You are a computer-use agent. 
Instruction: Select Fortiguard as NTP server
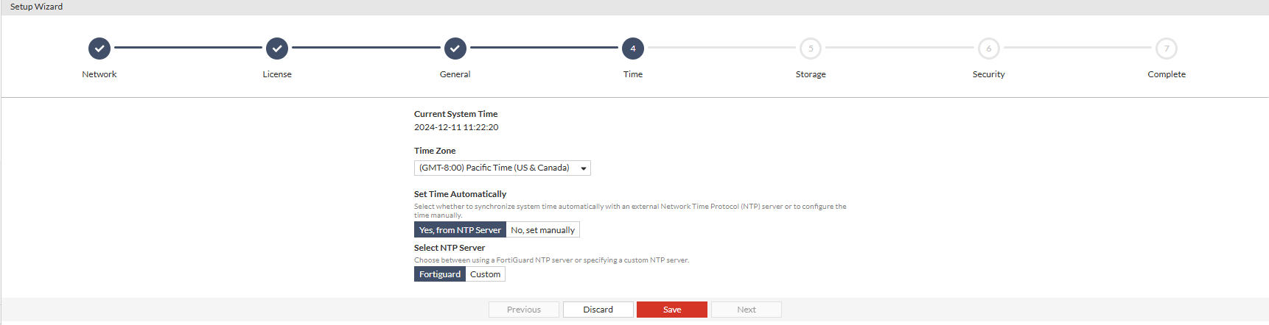click(x=440, y=274)
